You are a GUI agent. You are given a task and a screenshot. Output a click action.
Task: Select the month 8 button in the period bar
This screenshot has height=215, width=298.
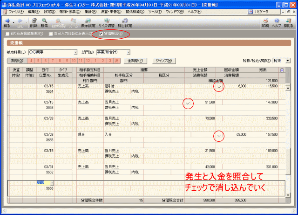coord(60,61)
